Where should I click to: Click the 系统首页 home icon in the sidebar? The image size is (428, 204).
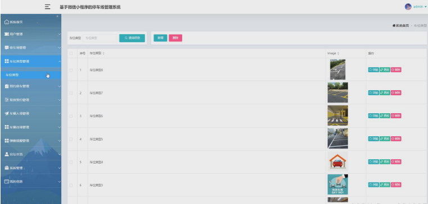7,22
